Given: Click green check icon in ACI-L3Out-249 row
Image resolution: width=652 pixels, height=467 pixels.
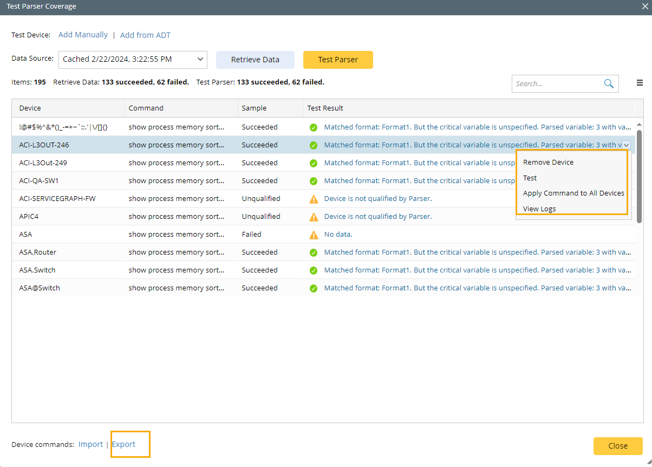Looking at the screenshot, I should coord(314,163).
